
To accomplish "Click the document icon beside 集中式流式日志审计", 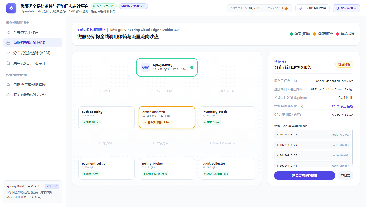I will 8,63.
